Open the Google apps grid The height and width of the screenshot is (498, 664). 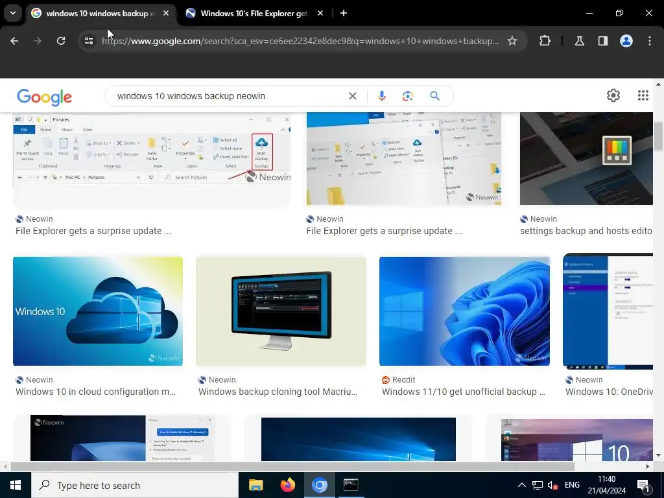pyautogui.click(x=643, y=95)
